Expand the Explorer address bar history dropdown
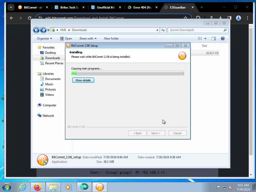This screenshot has width=256, height=192. pyautogui.click(x=157, y=30)
